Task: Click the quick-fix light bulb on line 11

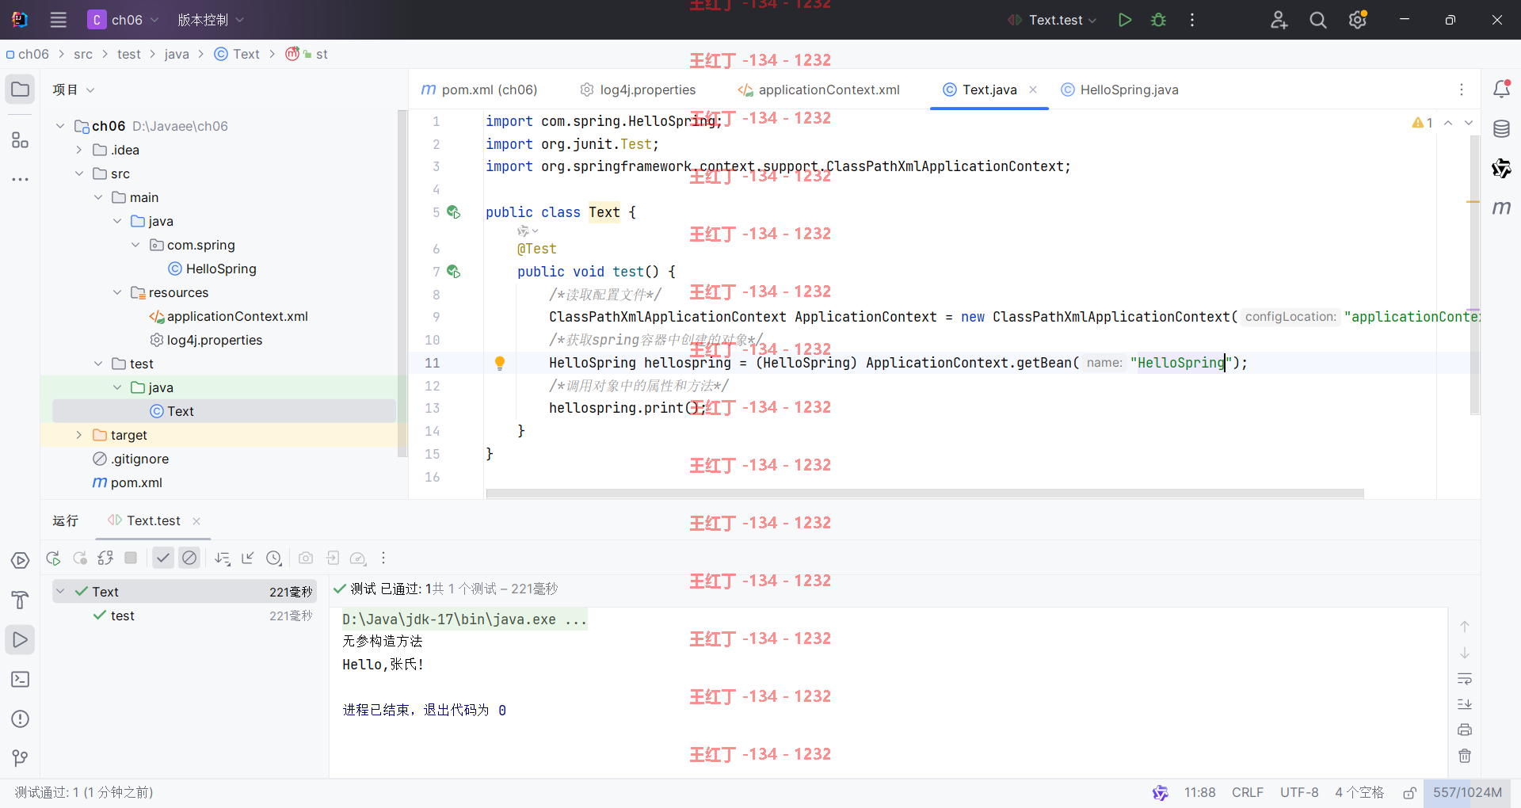Action: click(500, 363)
